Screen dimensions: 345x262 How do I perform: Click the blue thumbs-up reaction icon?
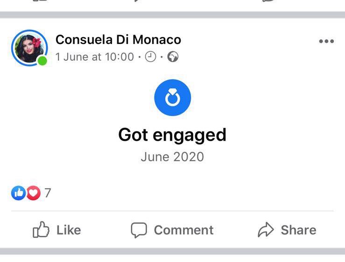pos(18,192)
